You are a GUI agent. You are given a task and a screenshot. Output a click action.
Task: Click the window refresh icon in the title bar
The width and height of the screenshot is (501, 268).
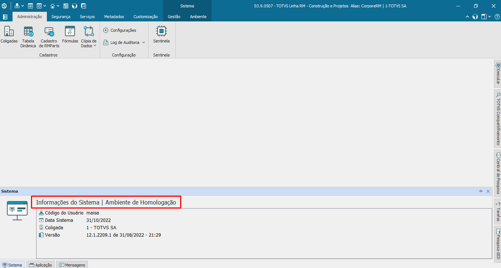pyautogui.click(x=39, y=6)
